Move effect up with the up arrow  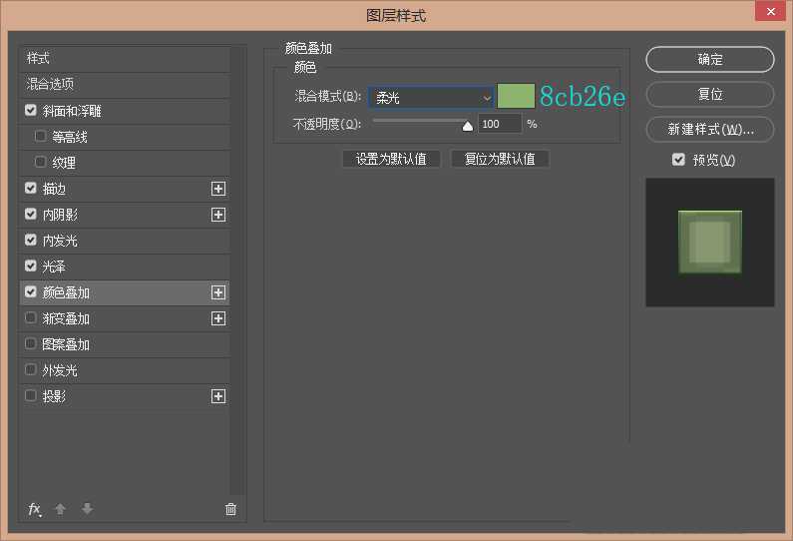tap(60, 509)
